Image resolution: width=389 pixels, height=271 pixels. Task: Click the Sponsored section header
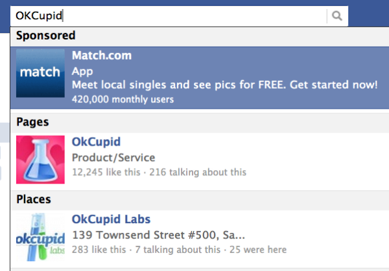[x=46, y=36]
